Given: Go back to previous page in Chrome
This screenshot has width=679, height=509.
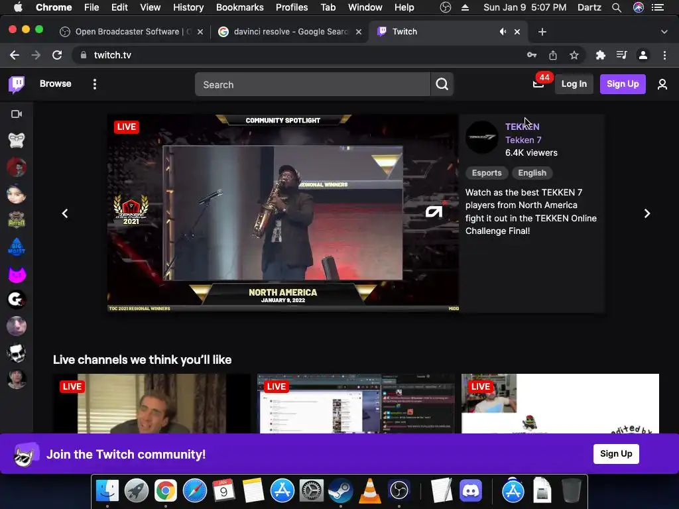Looking at the screenshot, I should pos(15,55).
